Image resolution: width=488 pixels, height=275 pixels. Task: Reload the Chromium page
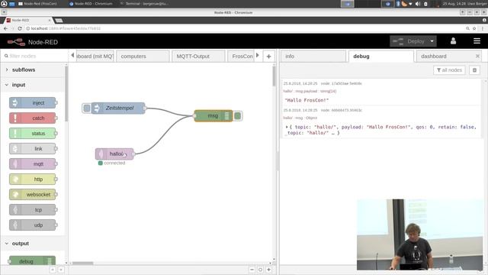[x=20, y=28]
